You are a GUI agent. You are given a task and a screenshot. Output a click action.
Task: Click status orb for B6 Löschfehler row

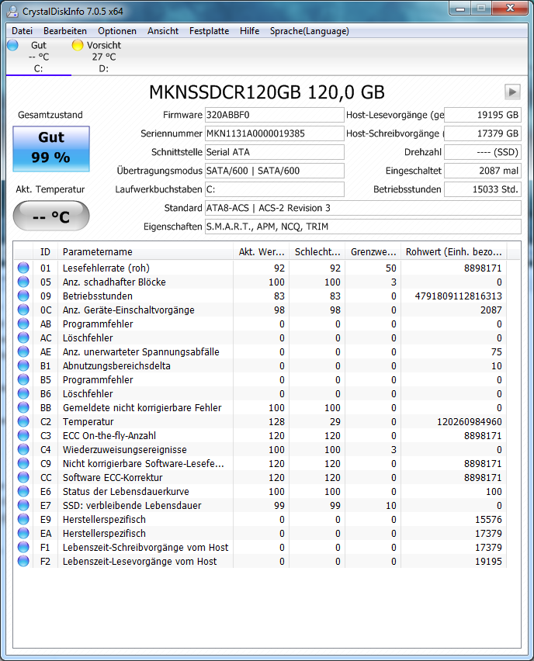[23, 393]
